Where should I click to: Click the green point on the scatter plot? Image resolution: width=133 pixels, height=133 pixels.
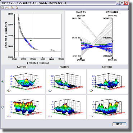point(31,41)
